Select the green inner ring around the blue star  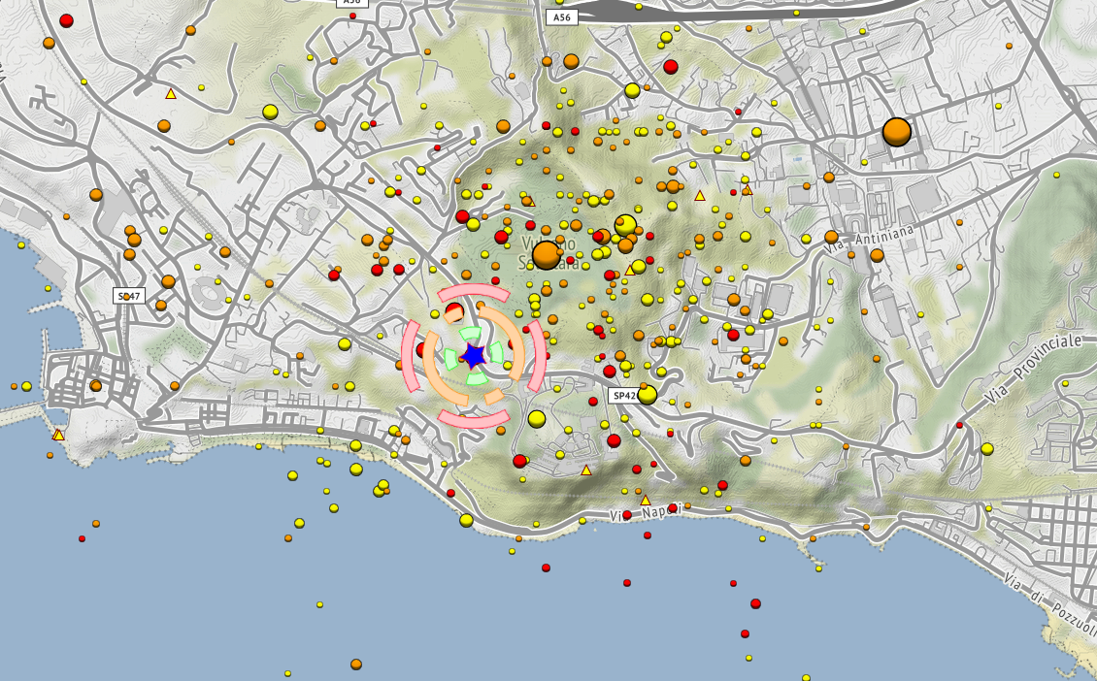pos(475,356)
